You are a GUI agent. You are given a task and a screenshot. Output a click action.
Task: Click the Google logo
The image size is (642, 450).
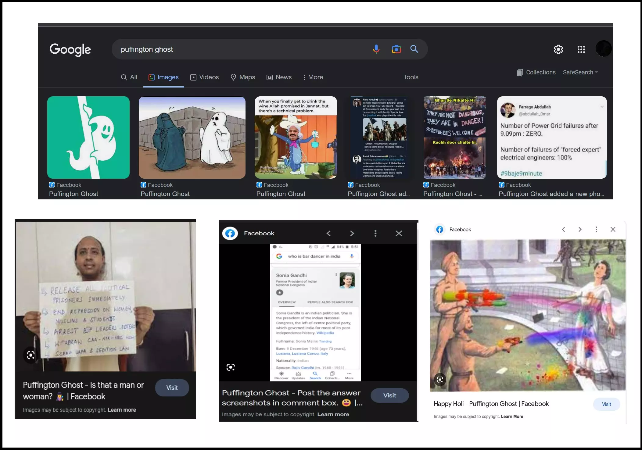70,49
